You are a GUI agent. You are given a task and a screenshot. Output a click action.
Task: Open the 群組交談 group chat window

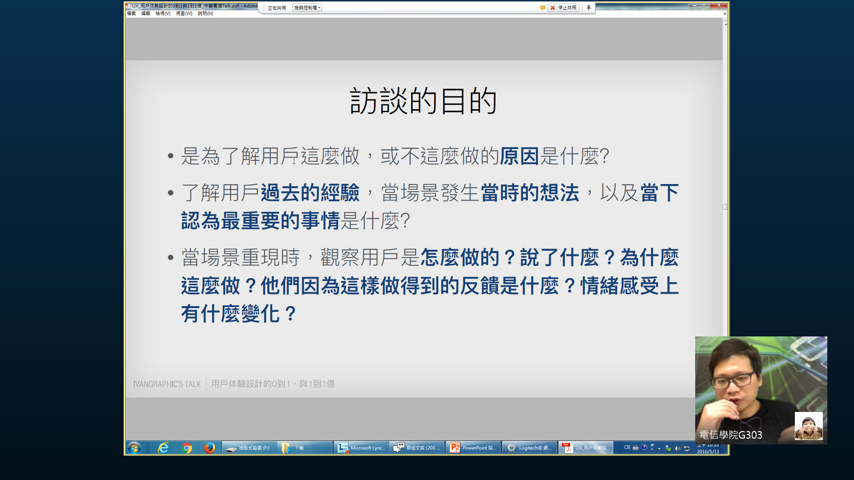(x=417, y=448)
